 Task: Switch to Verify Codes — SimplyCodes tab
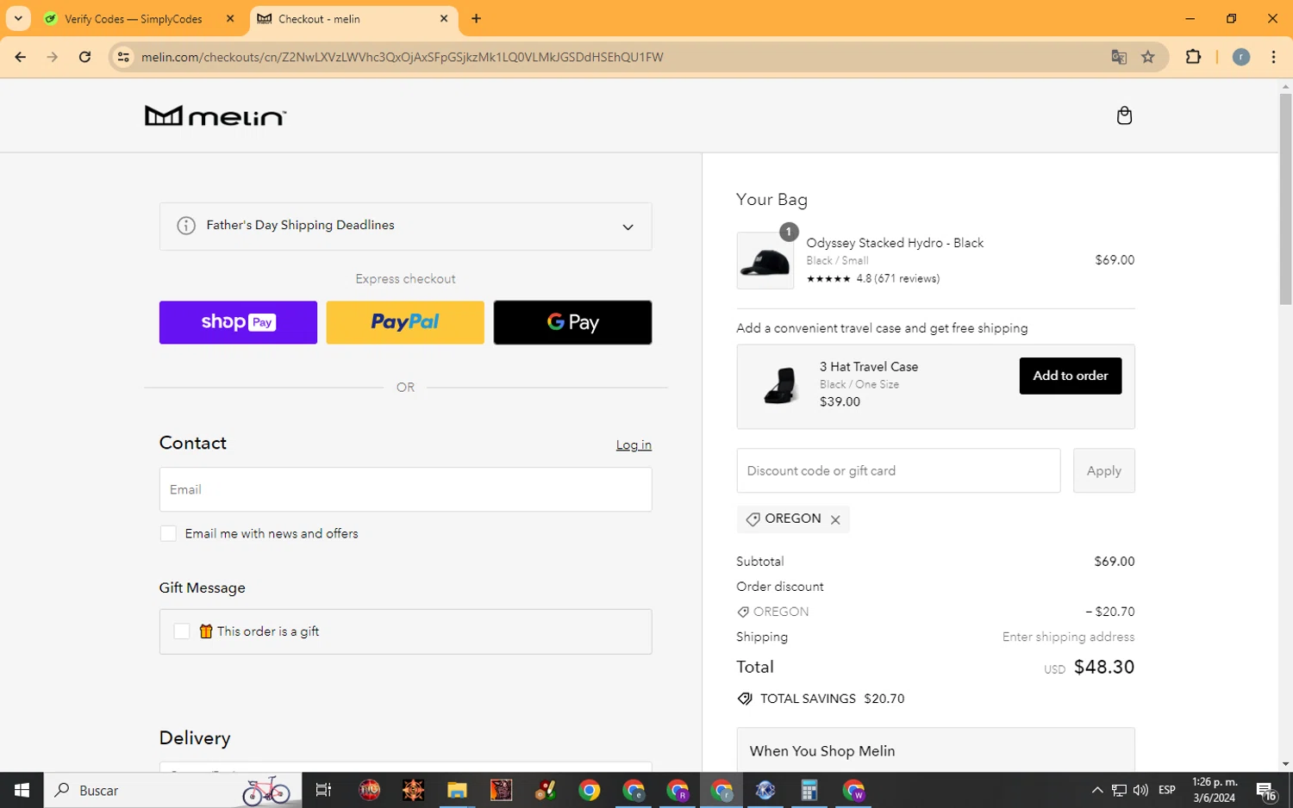click(x=134, y=19)
